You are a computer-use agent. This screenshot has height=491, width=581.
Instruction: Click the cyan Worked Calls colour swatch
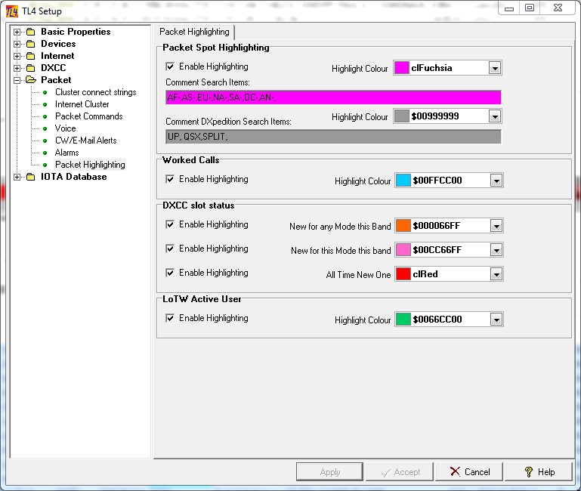pyautogui.click(x=403, y=181)
